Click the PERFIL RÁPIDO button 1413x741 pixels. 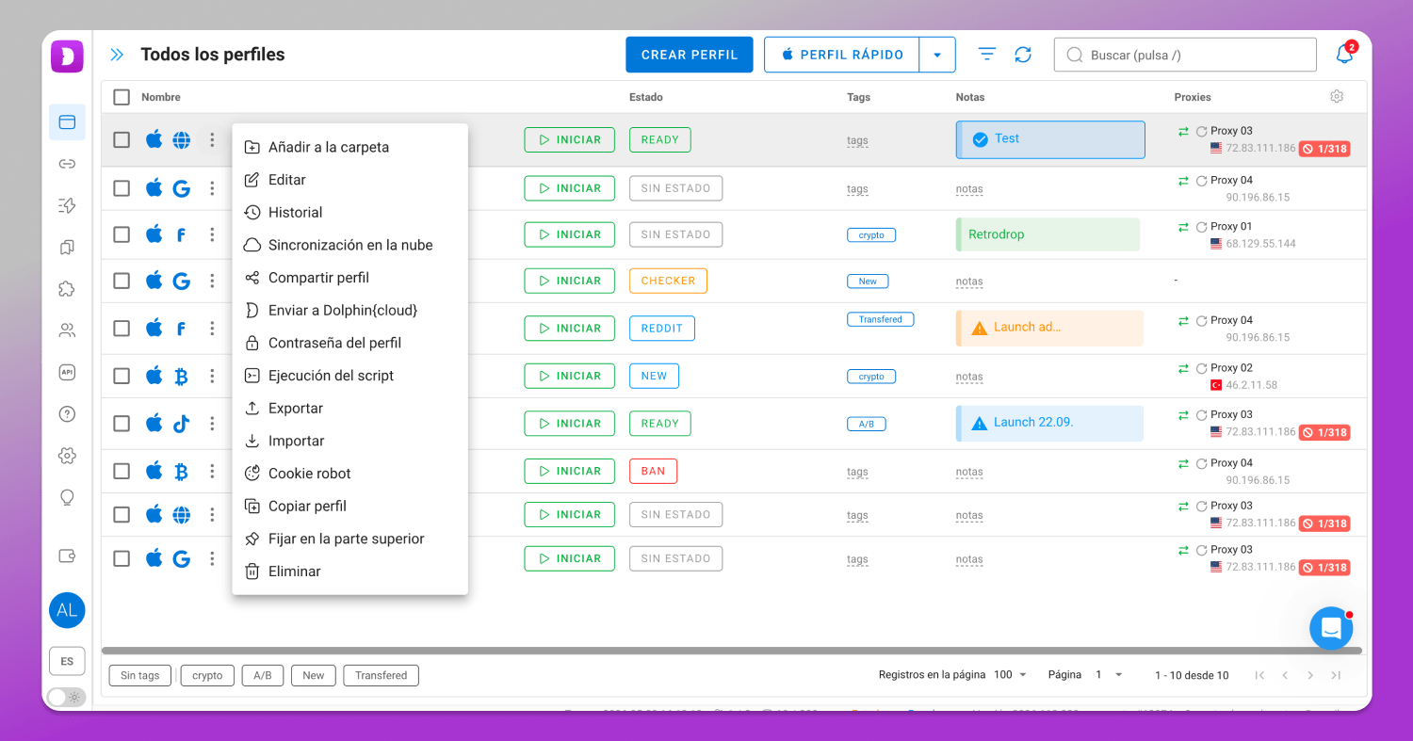[842, 55]
